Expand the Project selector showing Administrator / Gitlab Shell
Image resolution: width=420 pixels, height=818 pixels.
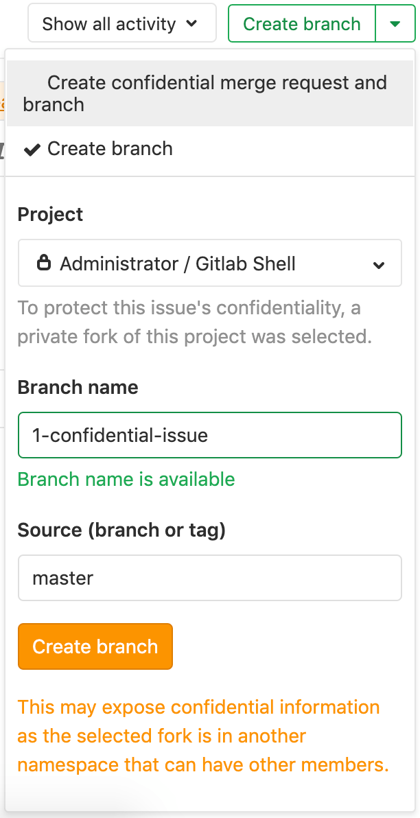click(210, 263)
